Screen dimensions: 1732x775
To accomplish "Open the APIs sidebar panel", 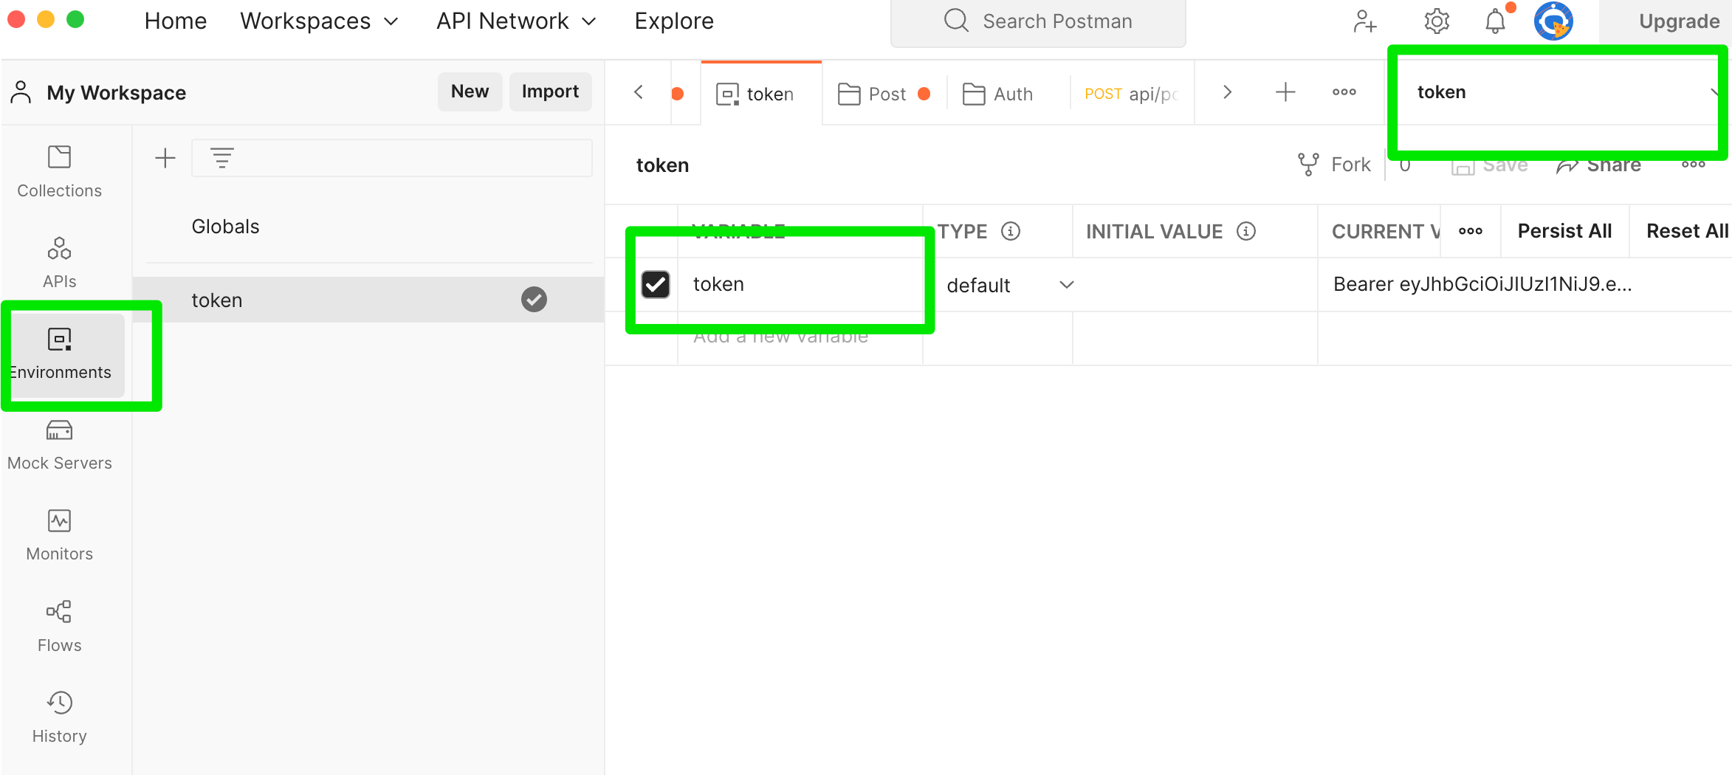I will click(59, 263).
